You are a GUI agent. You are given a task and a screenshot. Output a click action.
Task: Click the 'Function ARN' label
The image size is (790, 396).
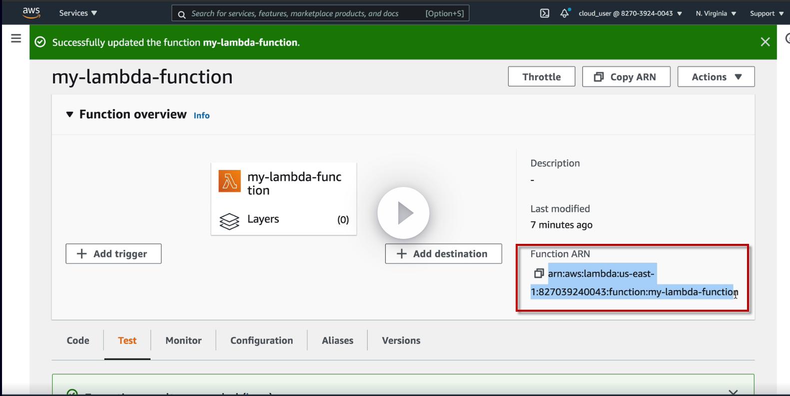tap(560, 254)
